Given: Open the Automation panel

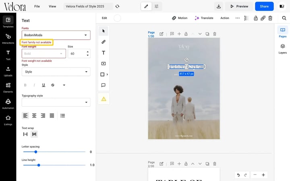Looking at the screenshot, I should tap(8, 104).
